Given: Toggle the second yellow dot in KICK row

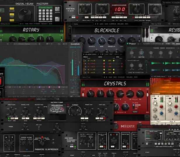Looking at the screenshot, I should [x=114, y=60].
